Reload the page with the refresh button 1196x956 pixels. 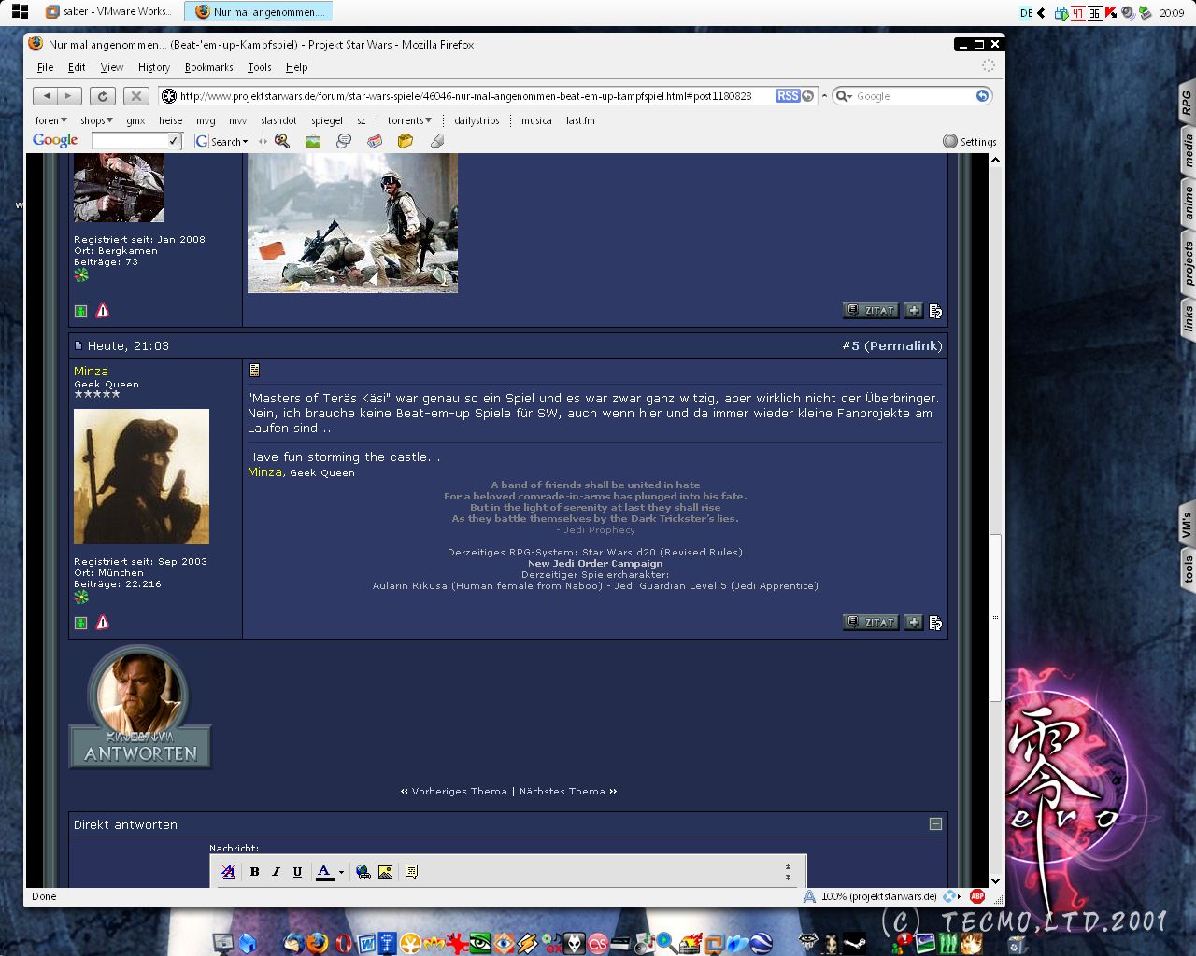pos(102,96)
